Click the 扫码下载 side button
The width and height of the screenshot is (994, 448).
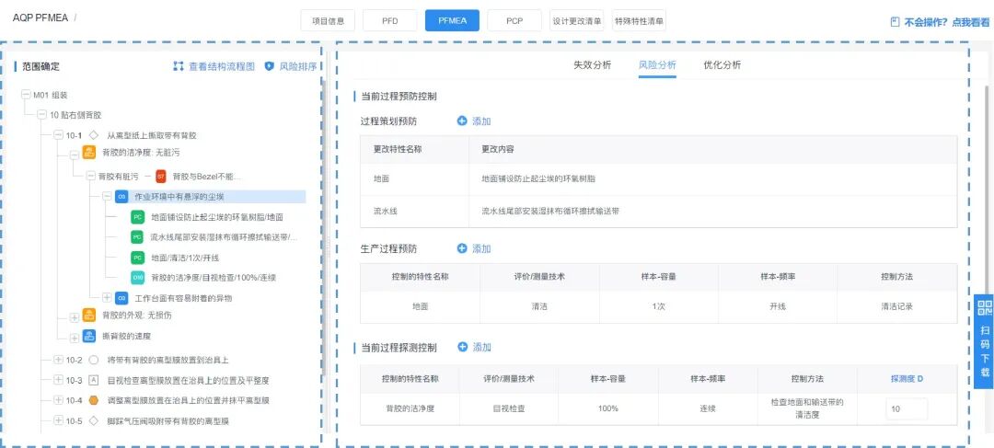point(985,340)
